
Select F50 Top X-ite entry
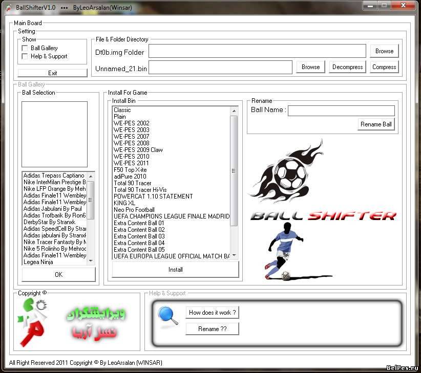(171, 170)
